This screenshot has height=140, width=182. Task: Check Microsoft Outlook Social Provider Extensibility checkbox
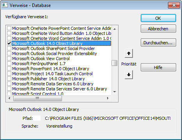click(9, 54)
